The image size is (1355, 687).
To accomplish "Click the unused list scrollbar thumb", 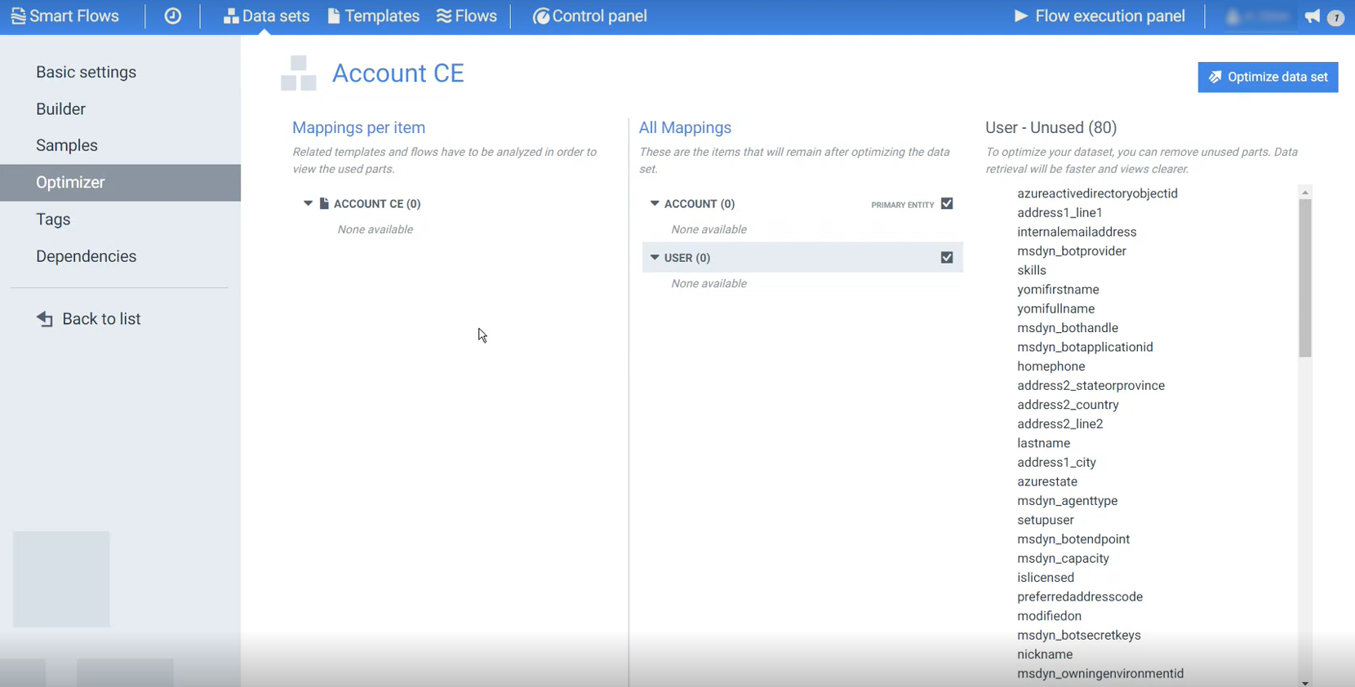I will tap(1305, 277).
